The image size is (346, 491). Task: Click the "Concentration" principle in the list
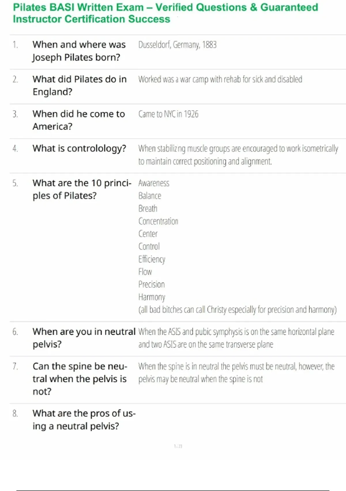tap(158, 221)
